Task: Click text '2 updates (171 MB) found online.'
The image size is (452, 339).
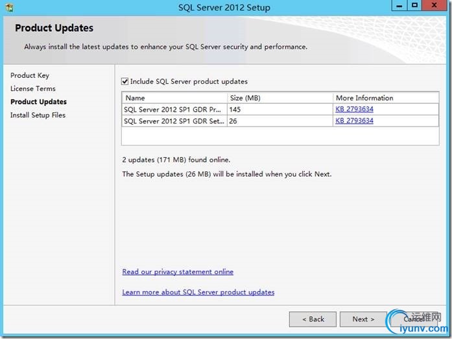Action: pos(176,160)
